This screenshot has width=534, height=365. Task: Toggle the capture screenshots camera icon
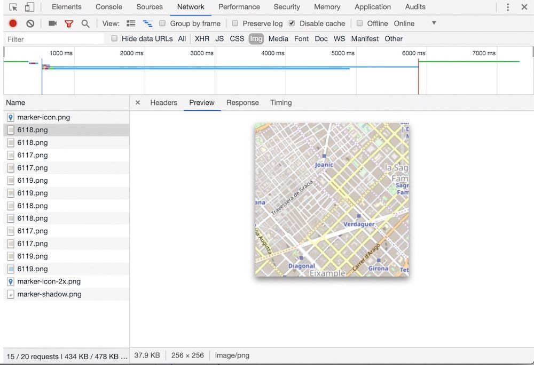coord(52,23)
